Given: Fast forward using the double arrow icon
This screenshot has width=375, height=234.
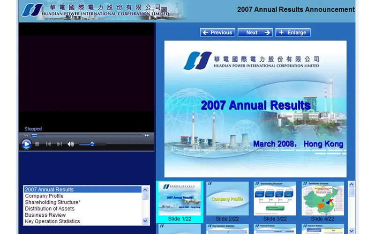Looking at the screenshot, I should [x=147, y=135].
